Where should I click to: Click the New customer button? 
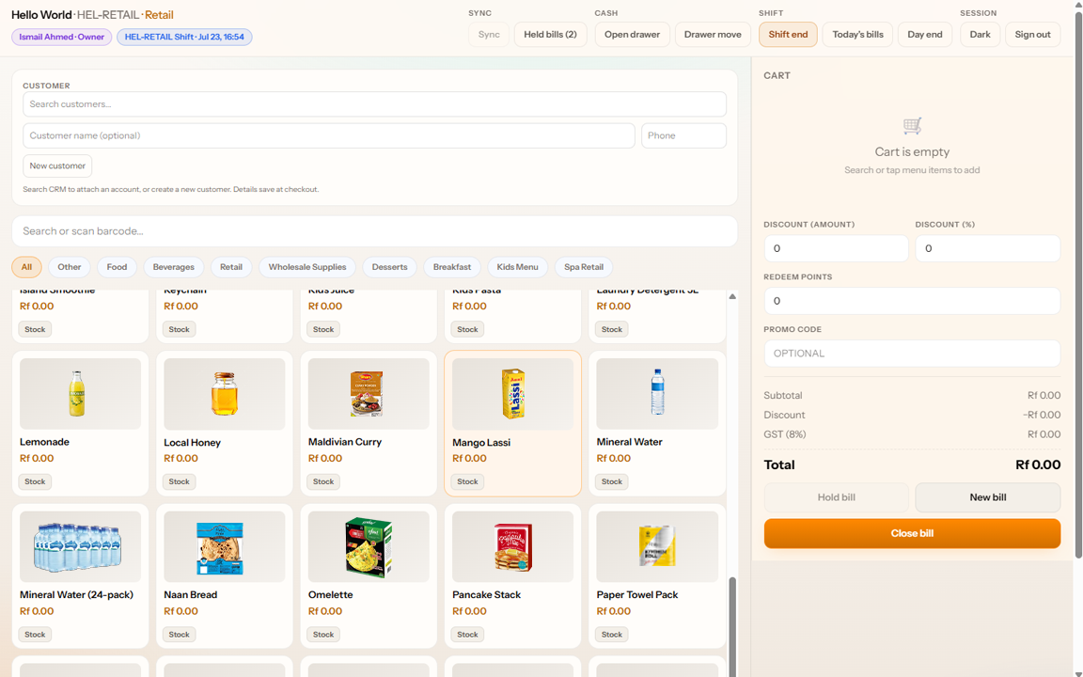point(57,165)
